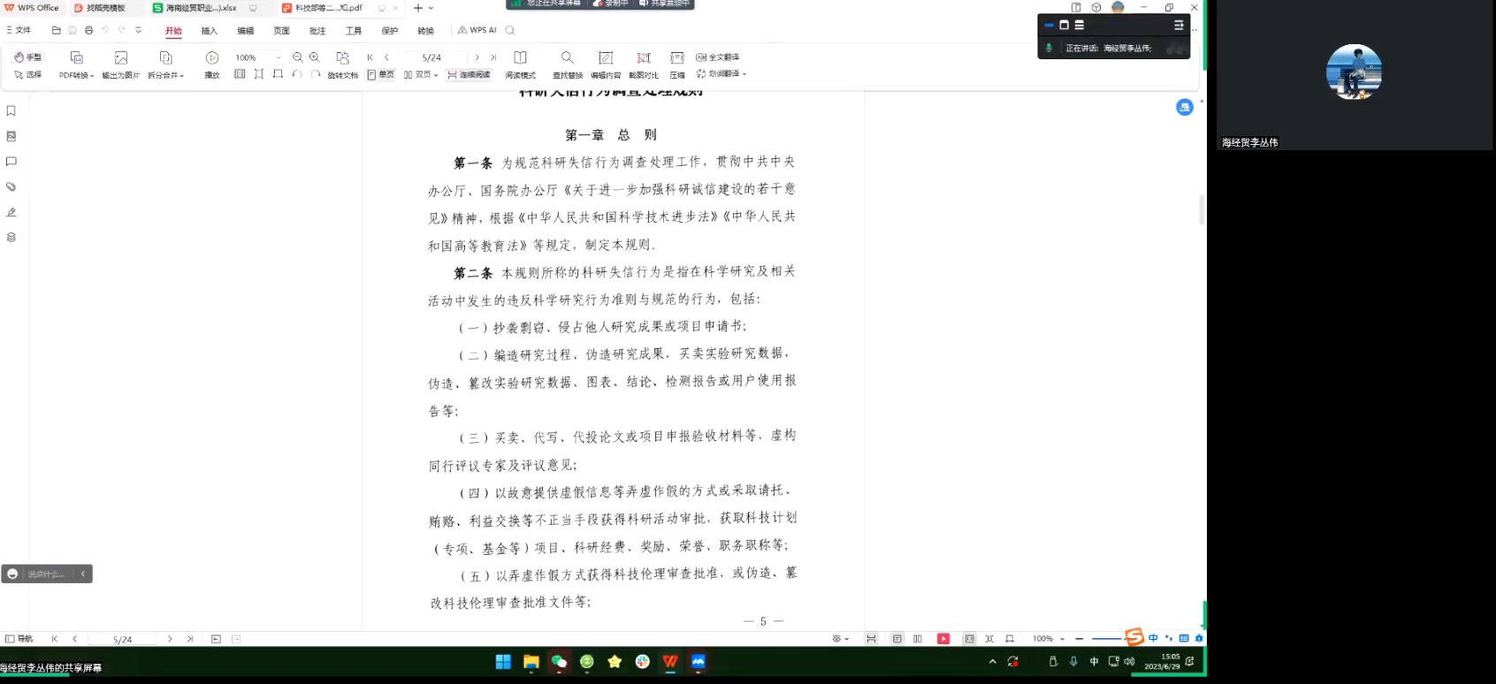Click the PDF转换 convert icon
This screenshot has height=684, width=1496.
76,58
